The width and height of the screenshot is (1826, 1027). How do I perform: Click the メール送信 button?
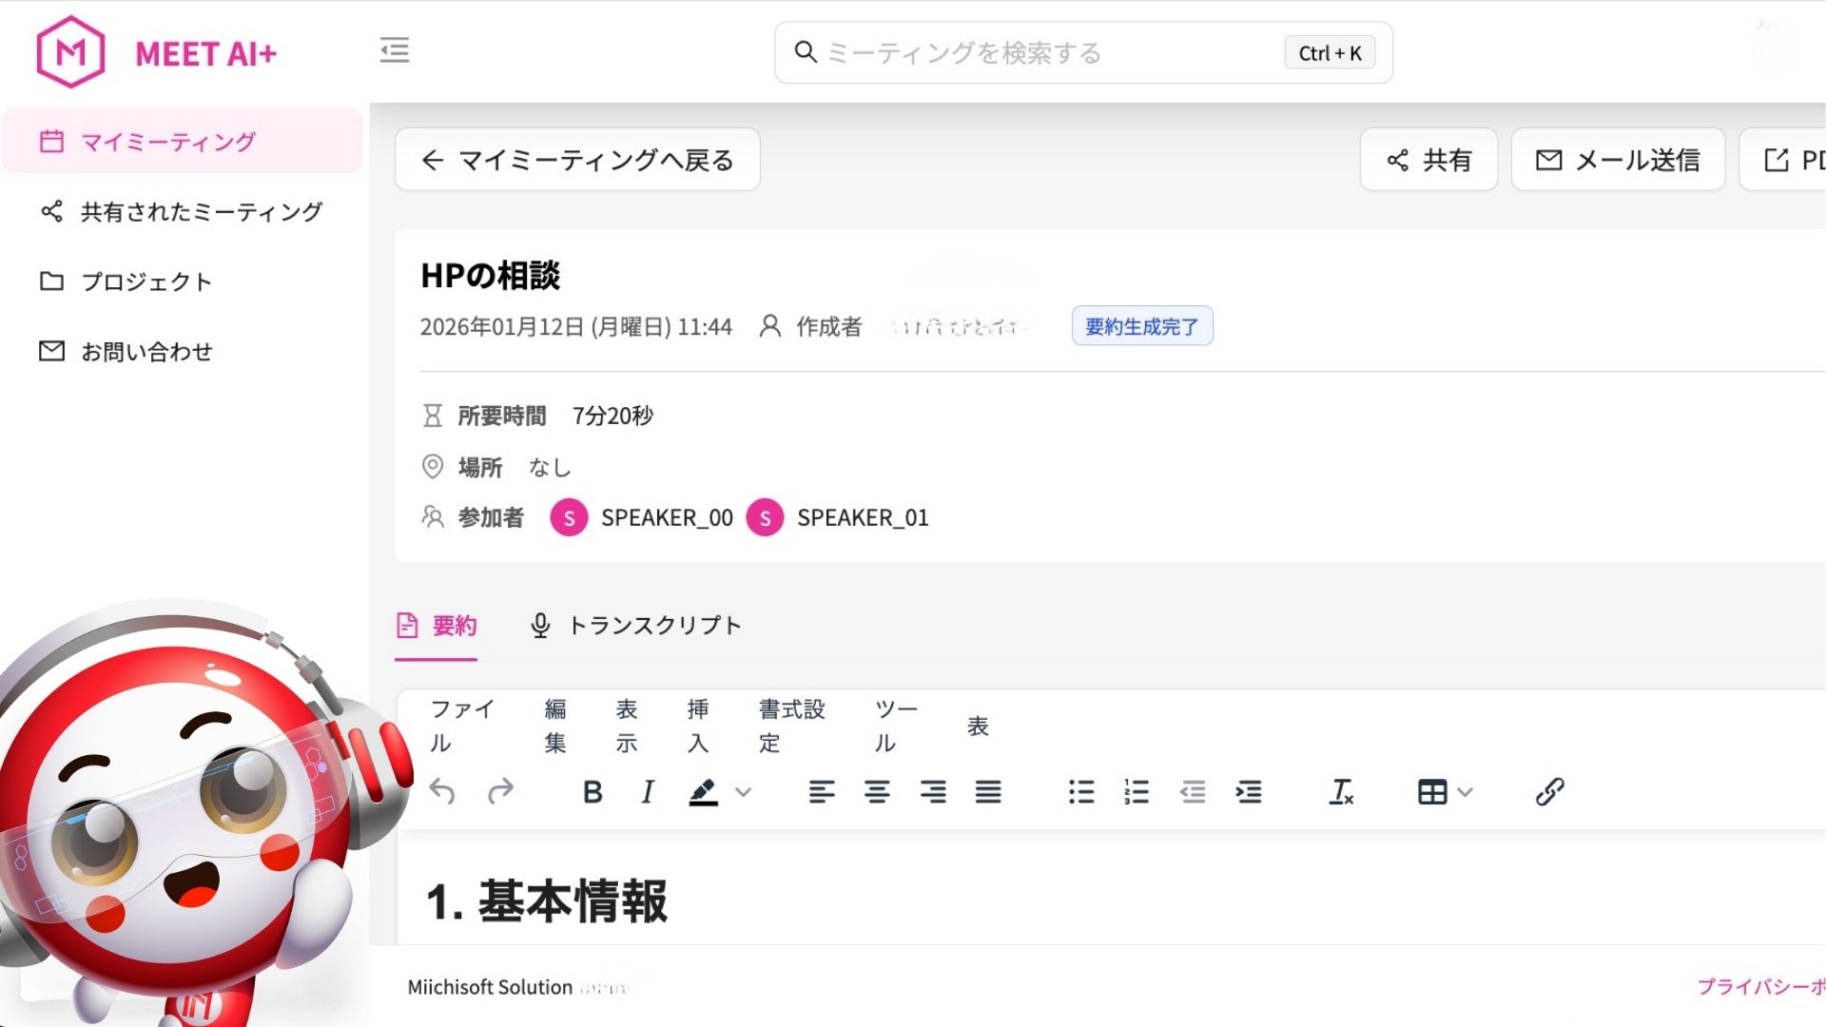1618,160
